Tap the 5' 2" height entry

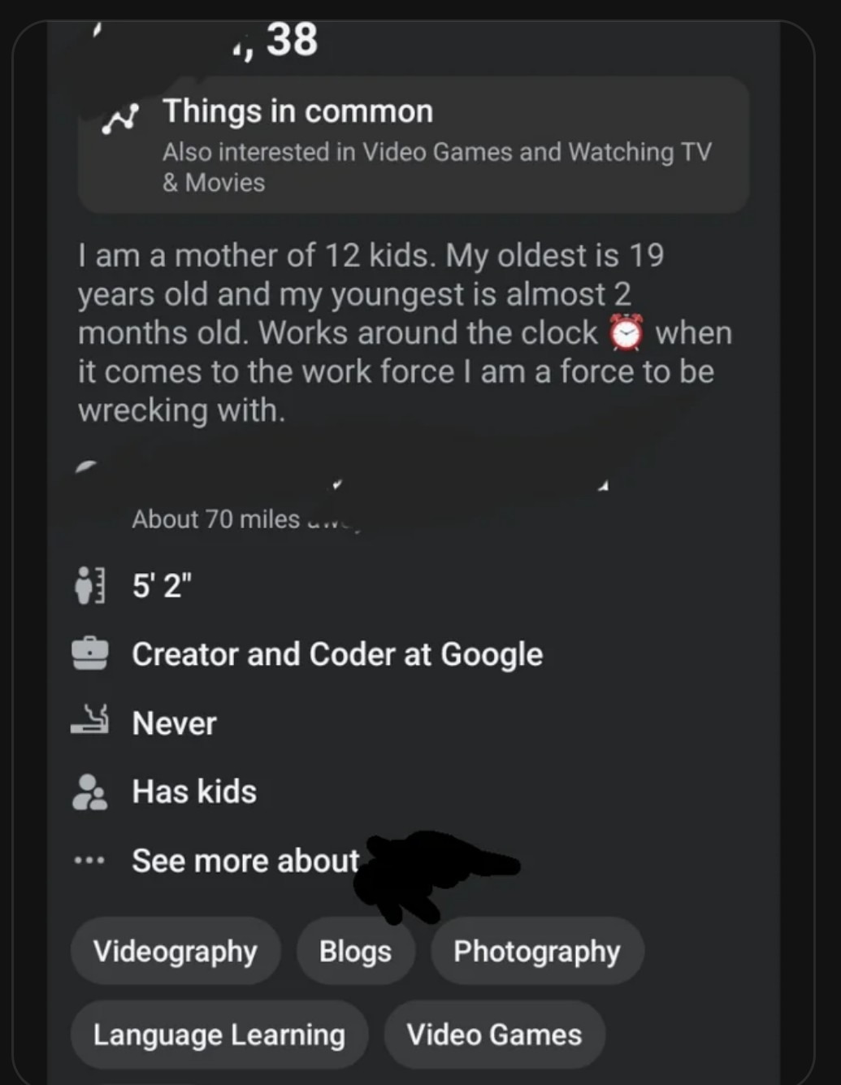[x=163, y=585]
